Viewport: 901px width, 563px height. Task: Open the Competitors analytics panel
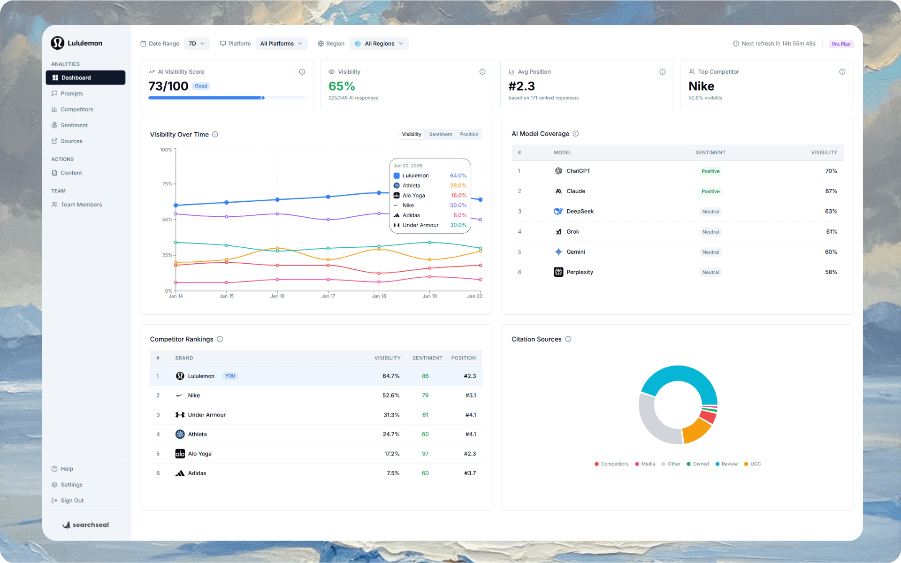[77, 109]
